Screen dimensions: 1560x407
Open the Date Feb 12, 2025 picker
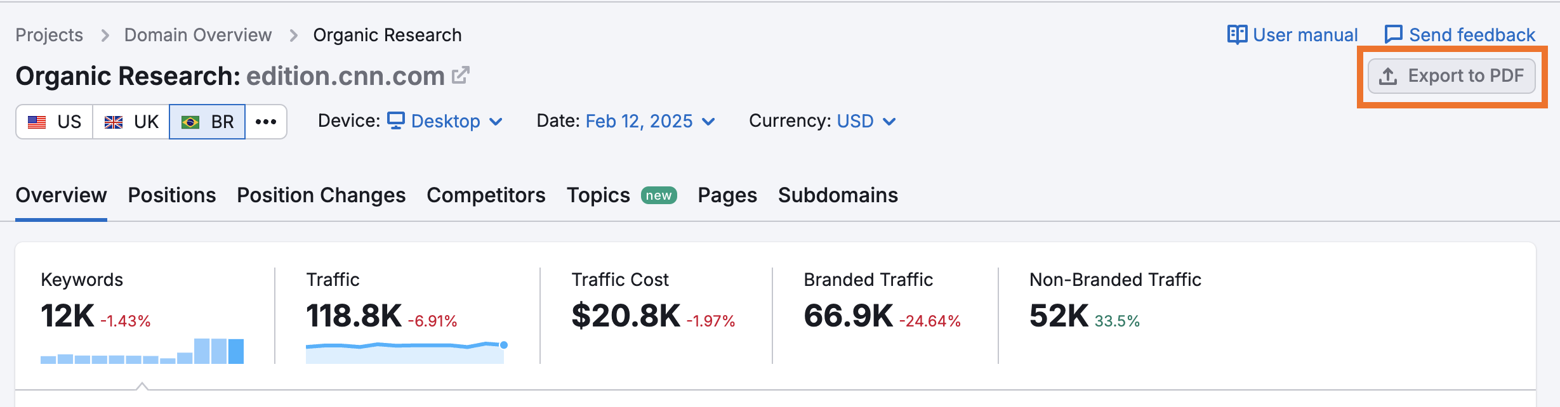[650, 121]
